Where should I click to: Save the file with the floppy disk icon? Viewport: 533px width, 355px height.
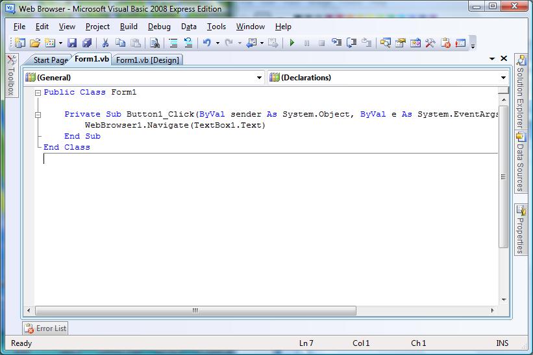point(72,43)
